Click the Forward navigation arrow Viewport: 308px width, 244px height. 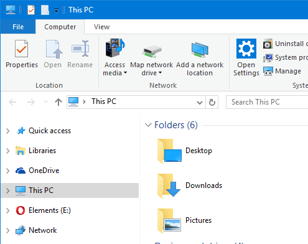(31, 102)
